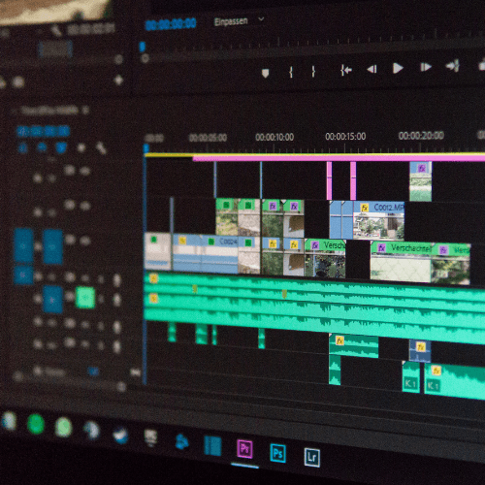Viewport: 485px width, 485px height.
Task: Click the Play button in program monitor
Action: tap(398, 68)
